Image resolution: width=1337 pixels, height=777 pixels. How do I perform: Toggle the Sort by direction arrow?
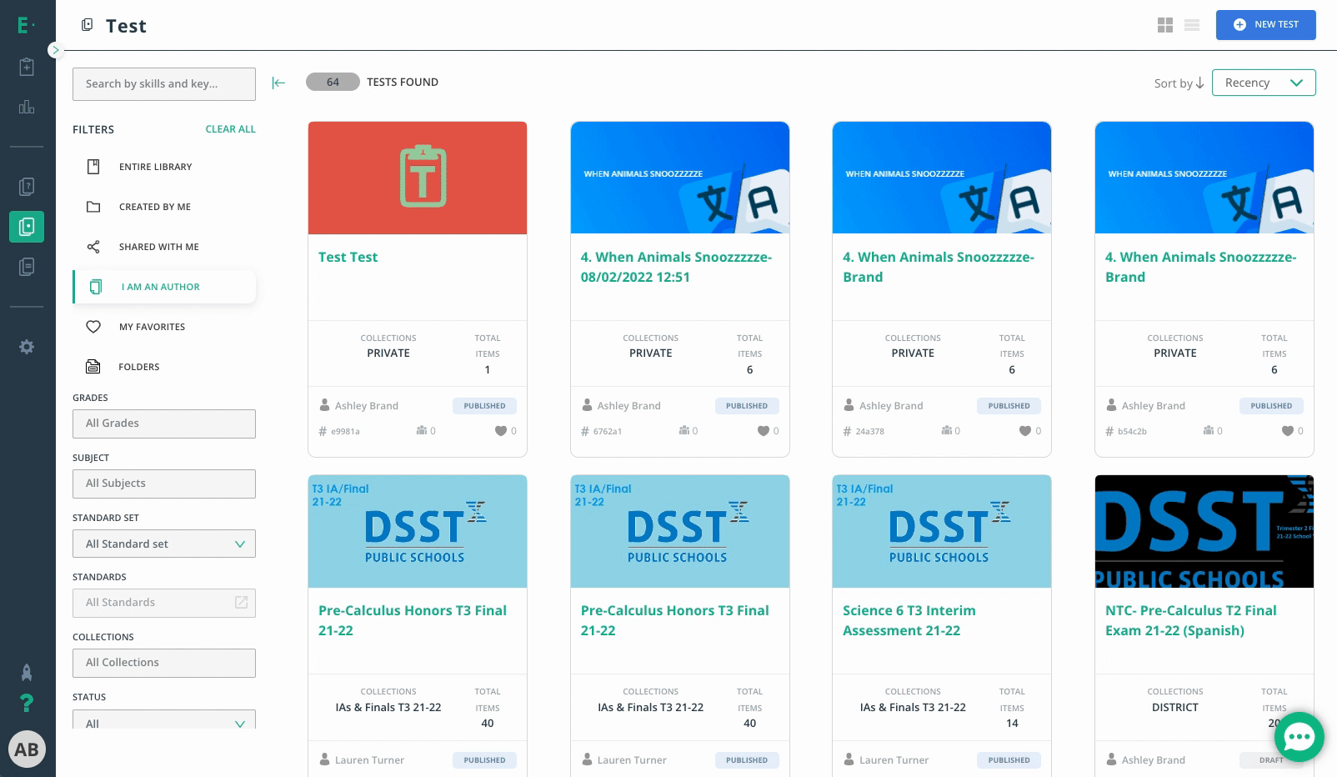(x=1199, y=83)
